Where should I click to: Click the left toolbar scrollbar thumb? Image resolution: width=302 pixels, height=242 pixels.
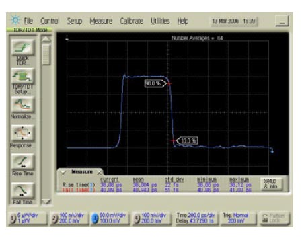coord(46,54)
